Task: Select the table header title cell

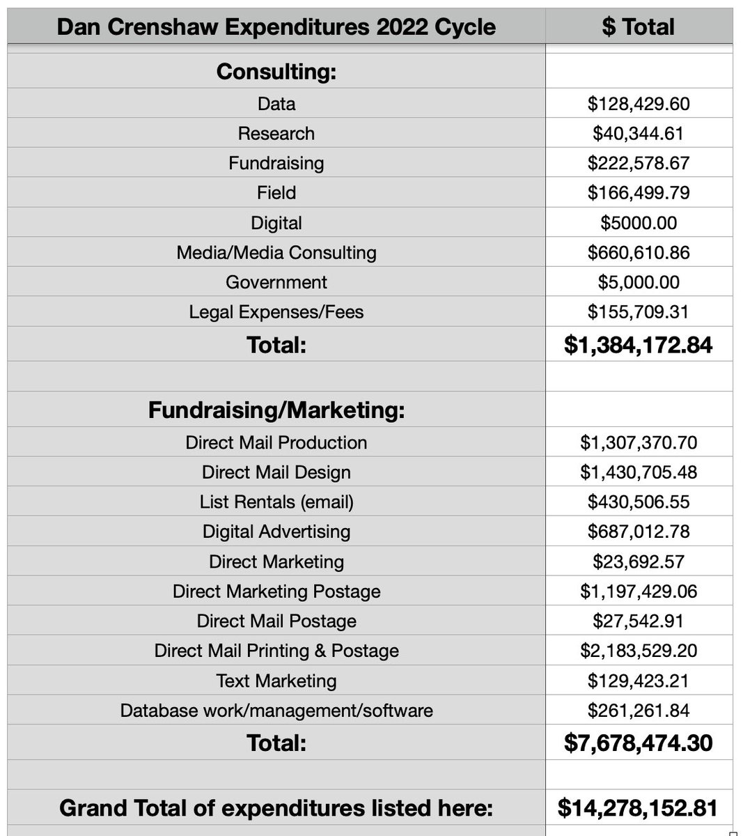Action: coord(276,27)
